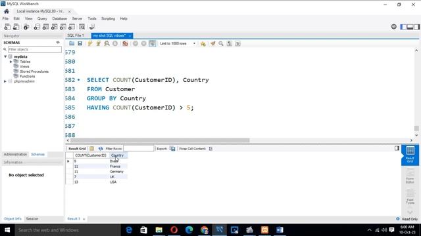The image size is (421, 236).
Task: Toggle Wrap Cell Content icon
Action: tap(210, 149)
